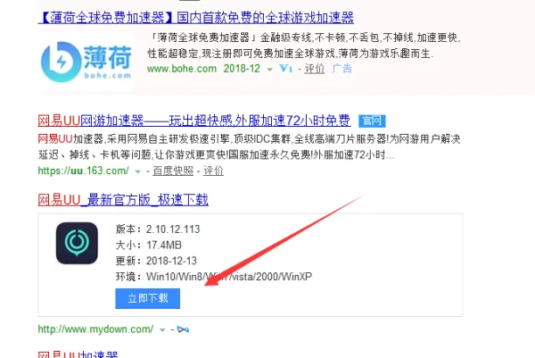
Task: Open the partially visible 网易UU加速器 result title
Action: pyautogui.click(x=78, y=354)
